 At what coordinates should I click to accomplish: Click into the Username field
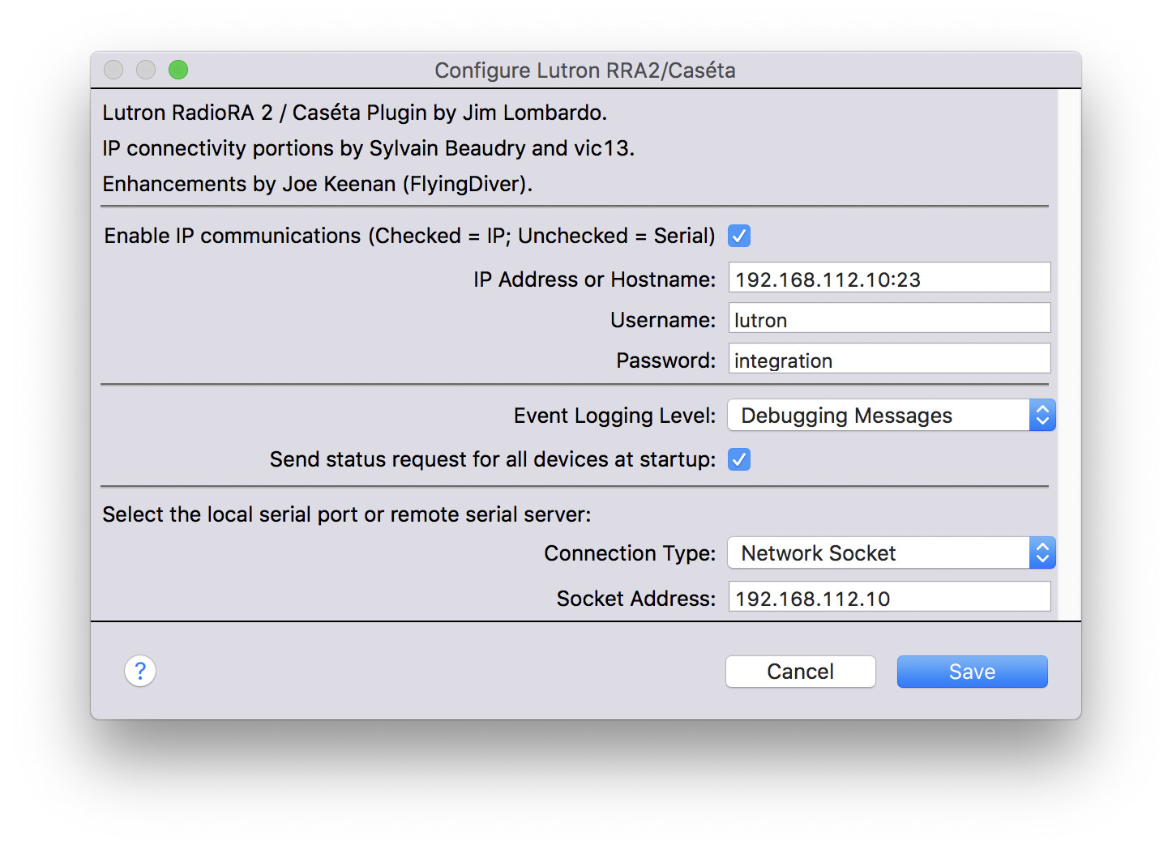click(x=889, y=320)
